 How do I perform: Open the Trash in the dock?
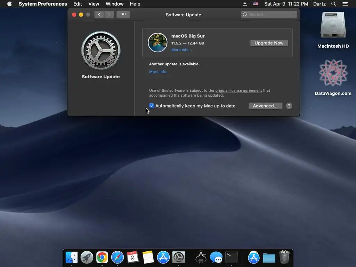tap(284, 257)
